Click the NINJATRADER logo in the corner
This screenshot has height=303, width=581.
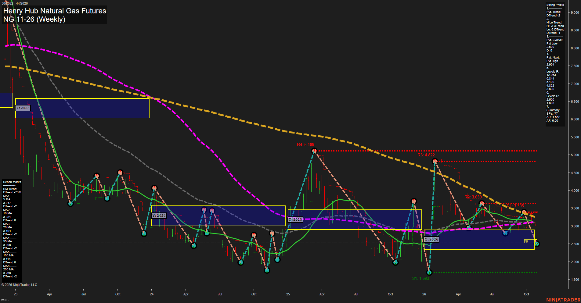[563, 300]
